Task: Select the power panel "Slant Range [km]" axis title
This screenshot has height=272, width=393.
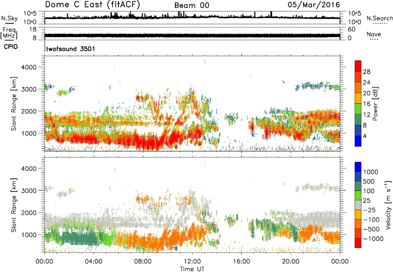Action: [x=14, y=104]
